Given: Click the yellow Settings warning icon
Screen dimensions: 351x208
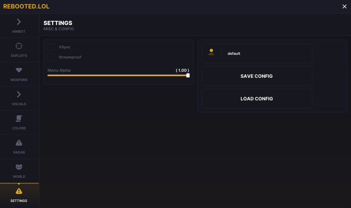Looking at the screenshot, I should [19, 191].
